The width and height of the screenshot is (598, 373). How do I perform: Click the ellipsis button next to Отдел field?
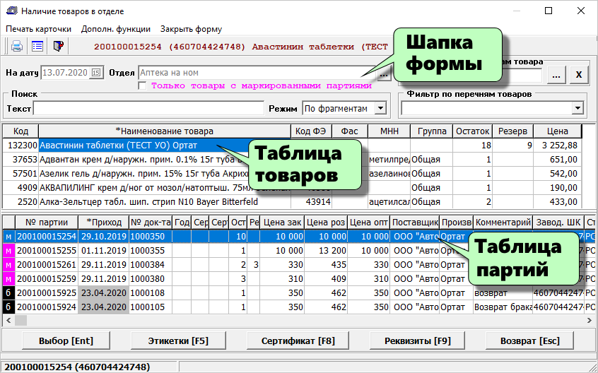point(384,75)
